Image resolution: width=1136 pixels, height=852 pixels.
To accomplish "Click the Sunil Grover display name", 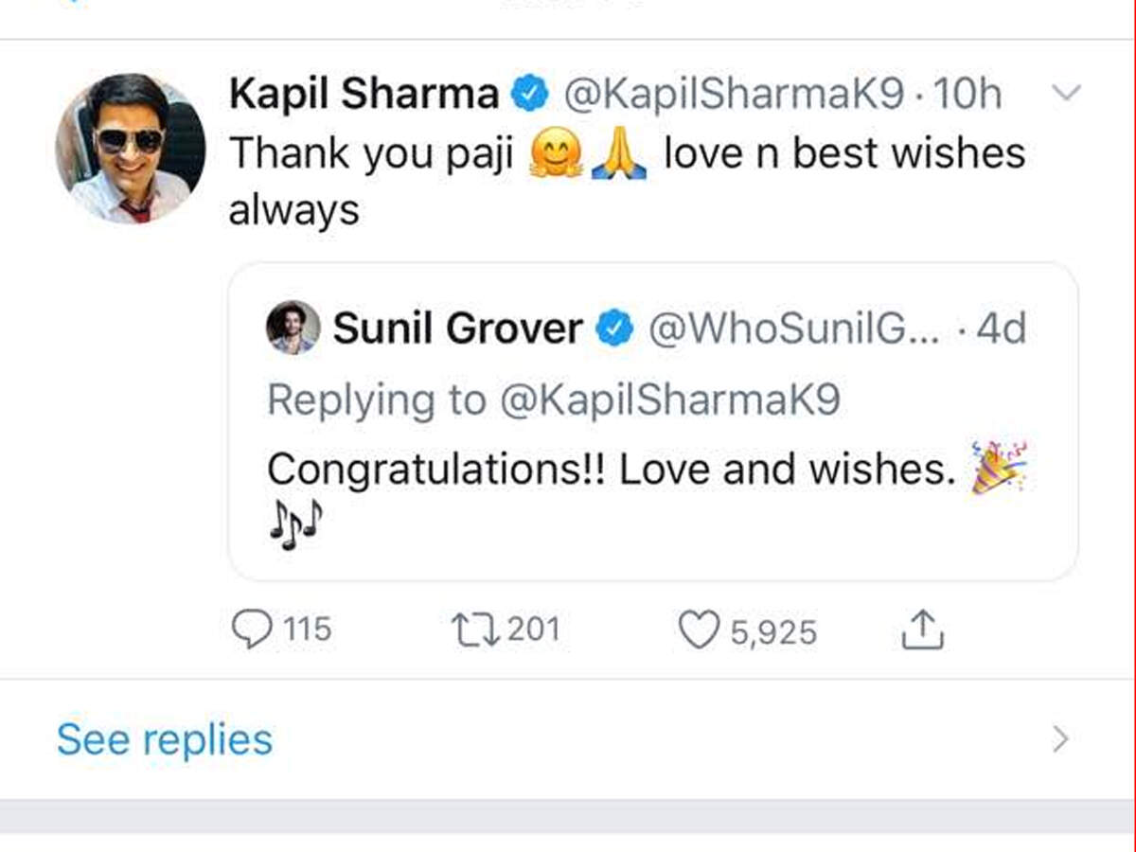I will [x=458, y=328].
